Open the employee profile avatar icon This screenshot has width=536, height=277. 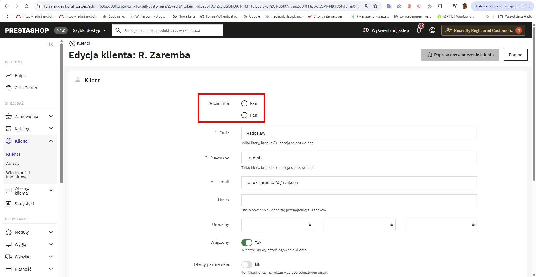coord(432,30)
